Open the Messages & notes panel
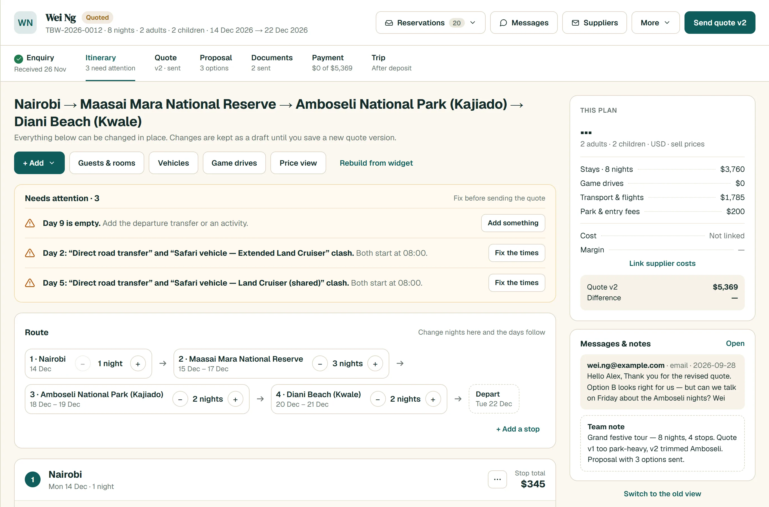 point(735,343)
